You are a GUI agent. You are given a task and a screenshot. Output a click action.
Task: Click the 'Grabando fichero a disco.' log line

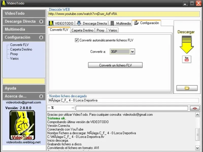point(65,144)
